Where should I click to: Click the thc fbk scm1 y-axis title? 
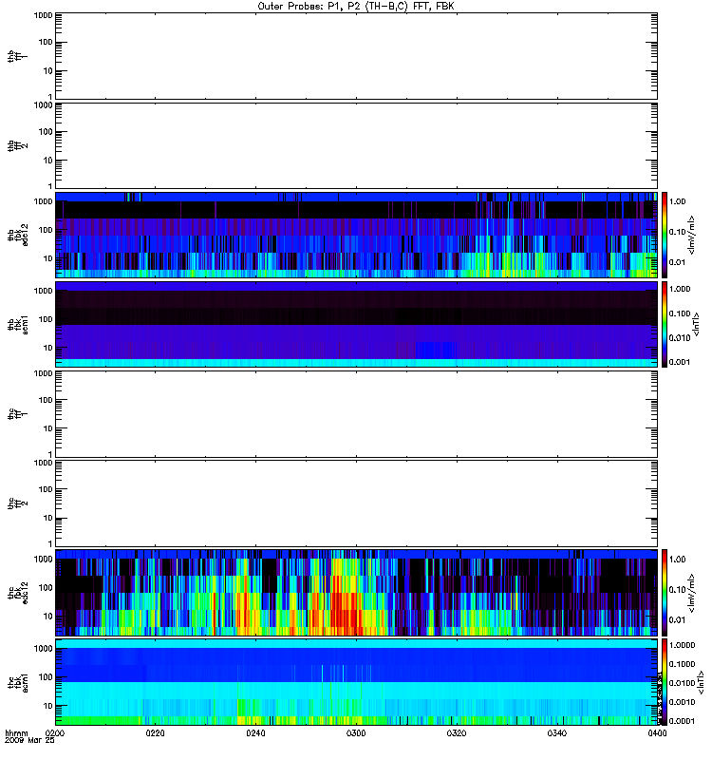18,682
